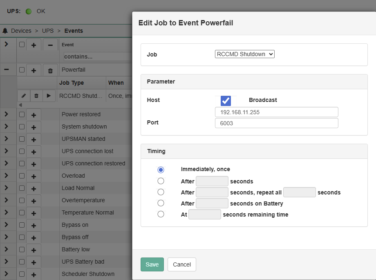Add a job to the Bypass off event
This screenshot has height=280, width=376.
coord(34,237)
